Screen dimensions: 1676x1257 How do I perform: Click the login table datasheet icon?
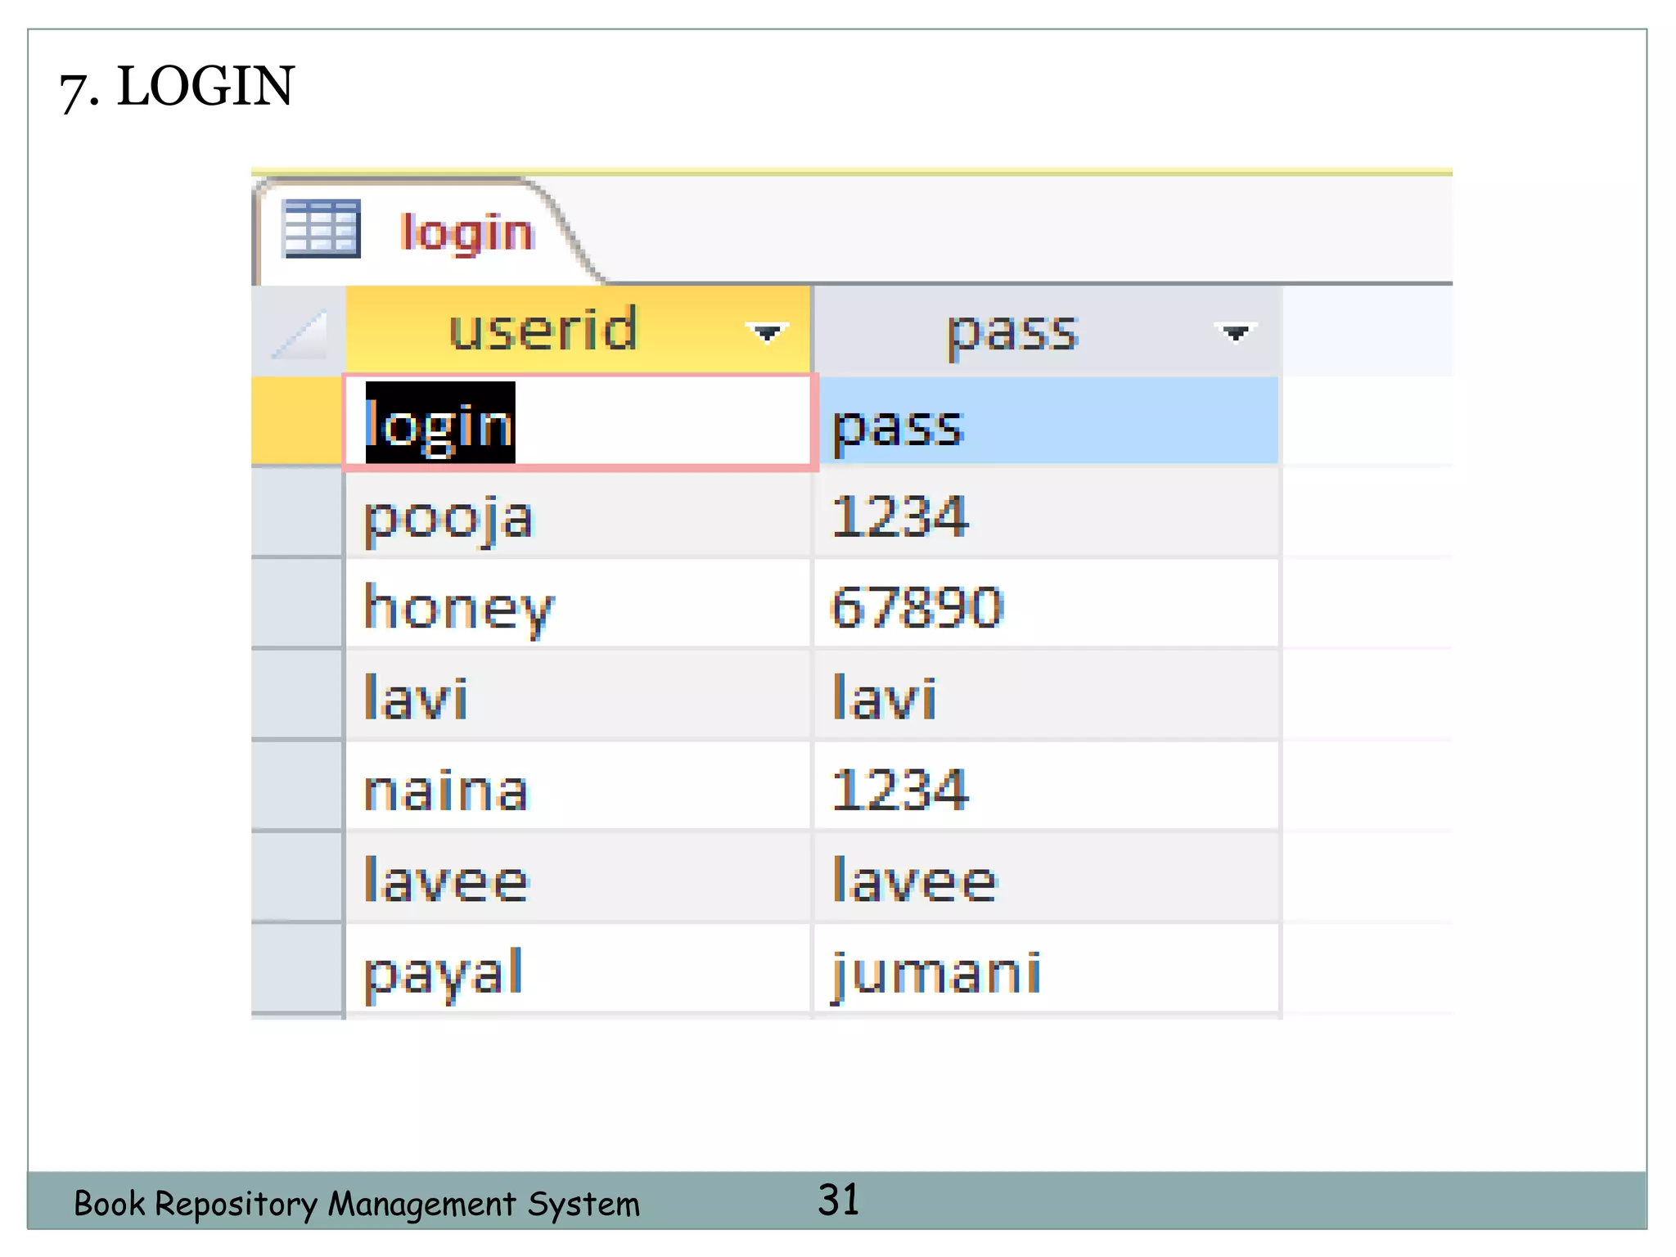click(321, 228)
